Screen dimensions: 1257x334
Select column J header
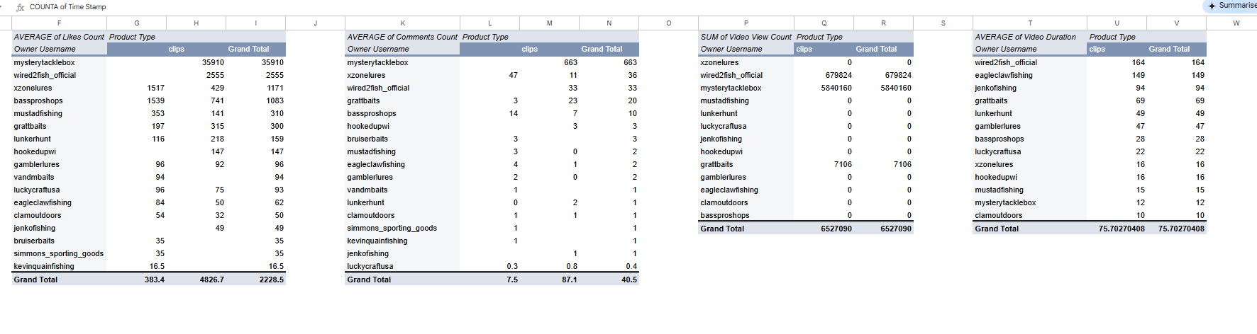316,23
